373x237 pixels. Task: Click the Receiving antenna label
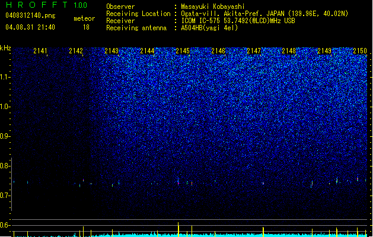coord(136,28)
